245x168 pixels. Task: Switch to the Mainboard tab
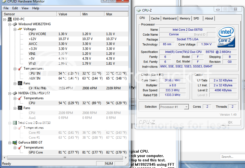click(169, 18)
